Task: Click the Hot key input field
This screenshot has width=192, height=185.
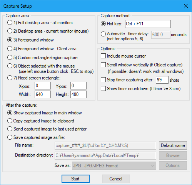Action: click(x=148, y=24)
